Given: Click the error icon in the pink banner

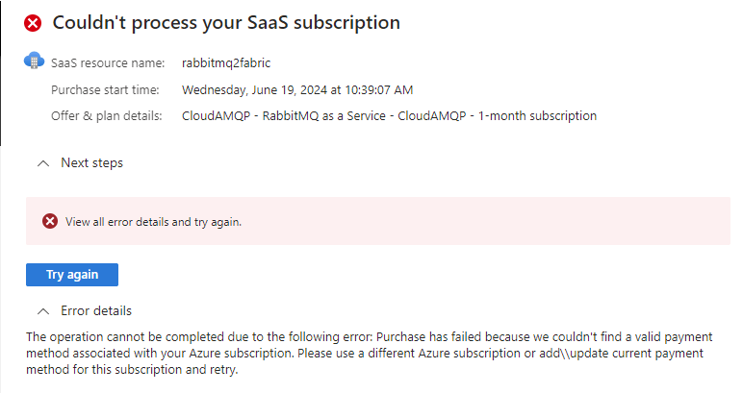Looking at the screenshot, I should click(x=50, y=221).
